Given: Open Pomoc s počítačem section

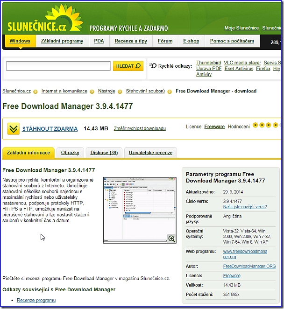Looking at the screenshot, I should (x=232, y=41).
